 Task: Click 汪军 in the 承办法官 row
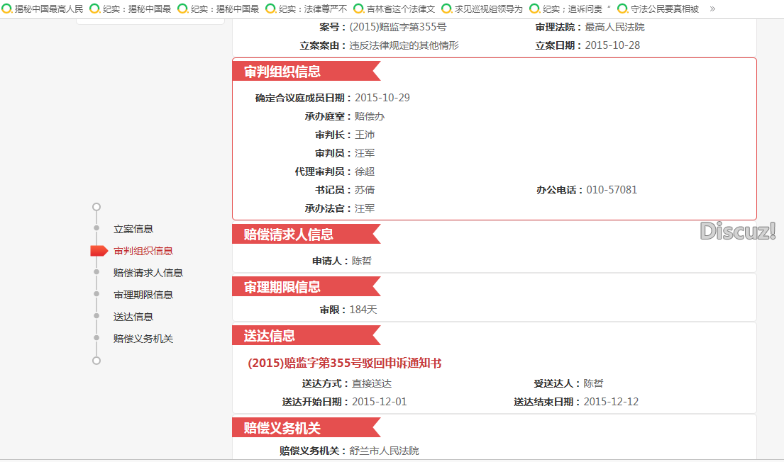click(x=365, y=209)
